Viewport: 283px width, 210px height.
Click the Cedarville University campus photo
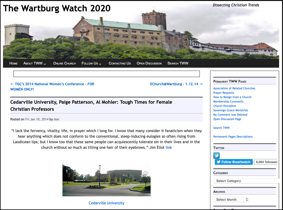(106, 179)
